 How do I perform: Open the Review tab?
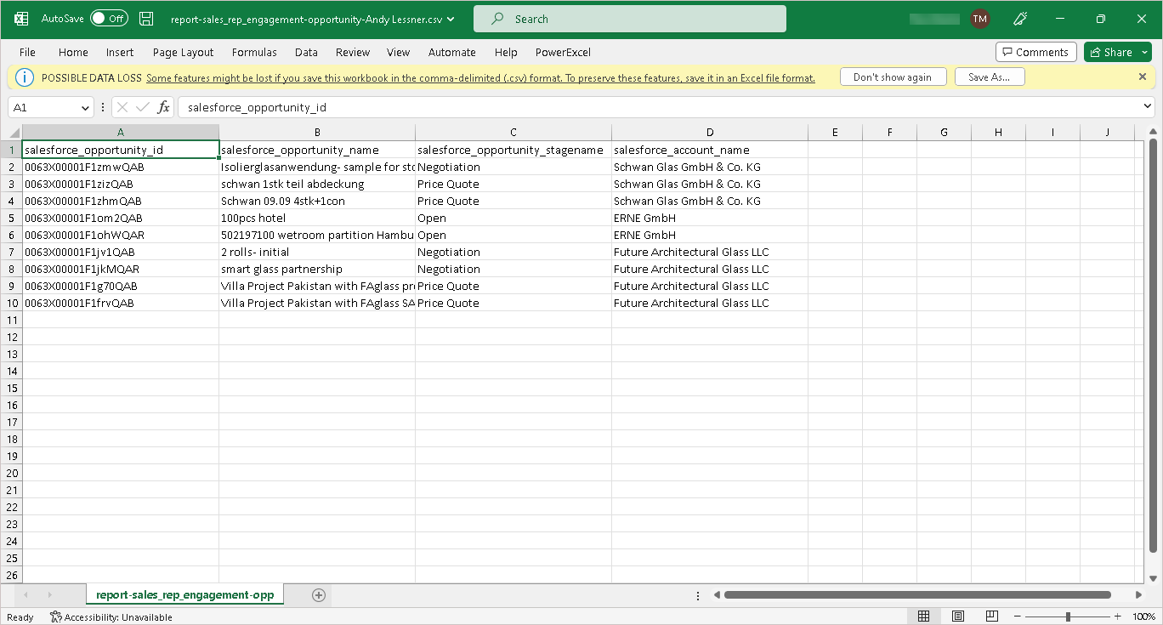click(x=353, y=52)
